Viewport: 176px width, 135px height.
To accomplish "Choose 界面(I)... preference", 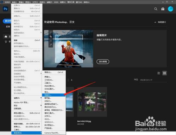I will click(54, 77).
